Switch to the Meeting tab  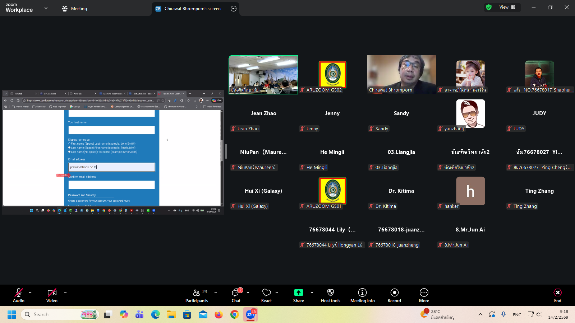coord(74,9)
